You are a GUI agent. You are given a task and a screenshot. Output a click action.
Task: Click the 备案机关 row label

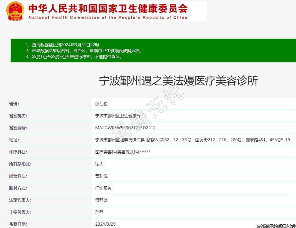(x=18, y=116)
